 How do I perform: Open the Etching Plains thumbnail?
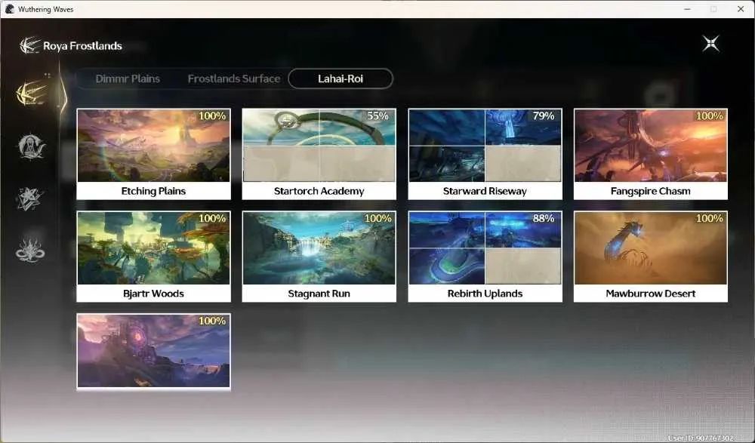153,146
